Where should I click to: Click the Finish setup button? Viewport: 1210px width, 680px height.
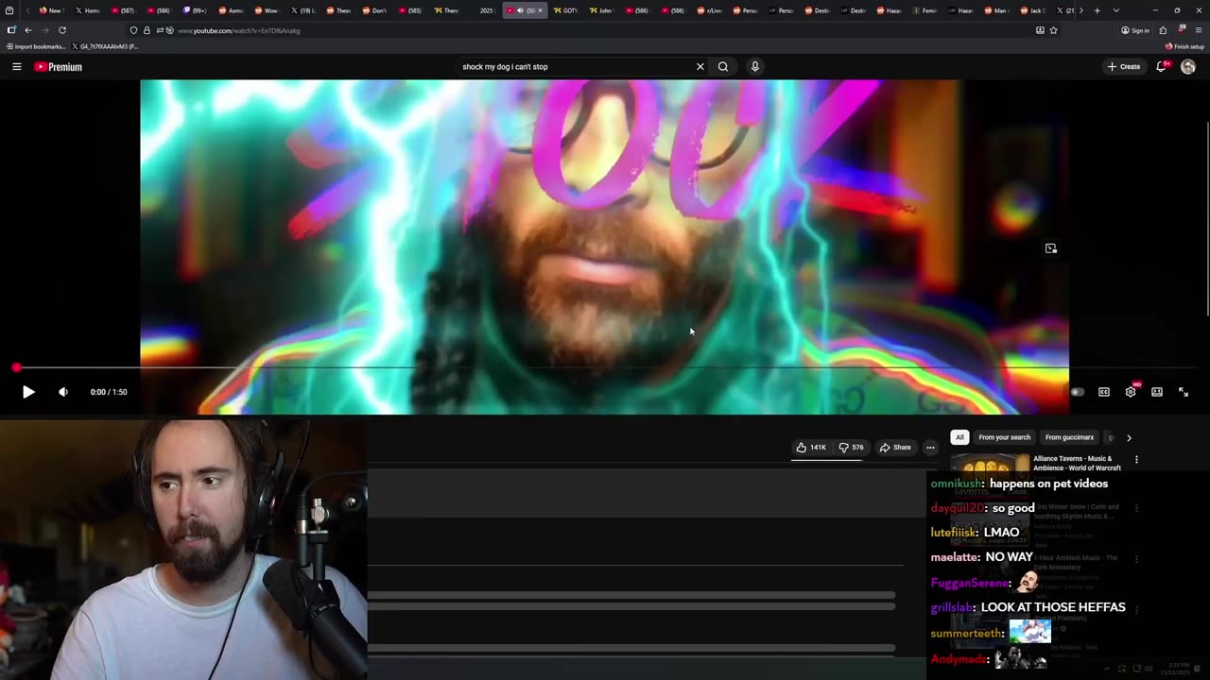(x=1185, y=46)
